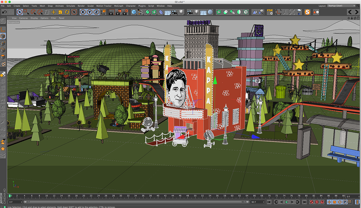
Task: Go to next keyframe
Action: click(x=297, y=202)
